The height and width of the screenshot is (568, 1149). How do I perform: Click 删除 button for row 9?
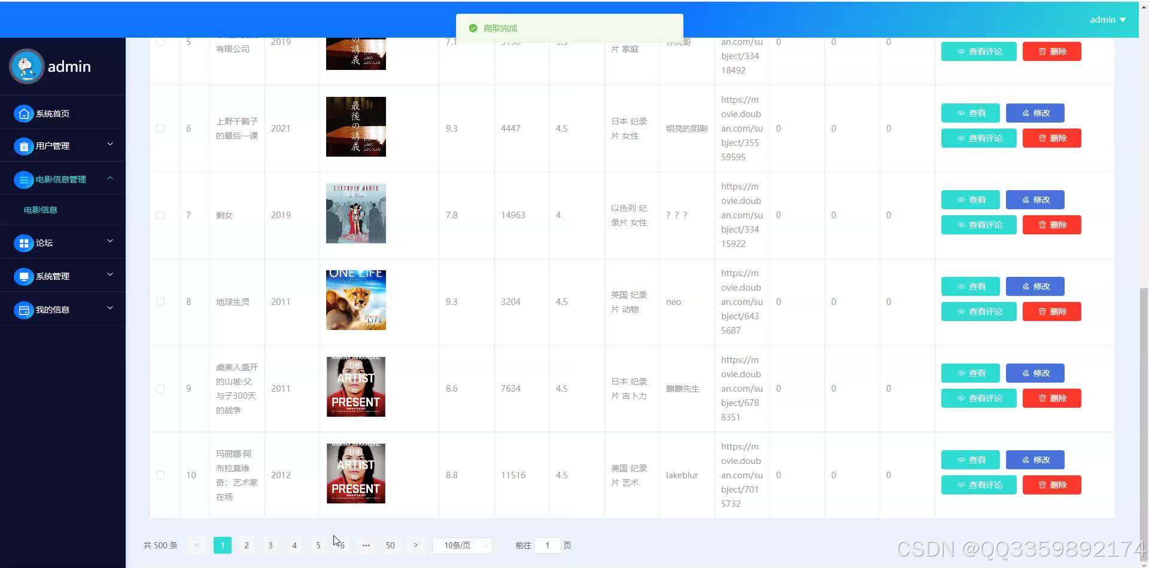click(x=1052, y=398)
